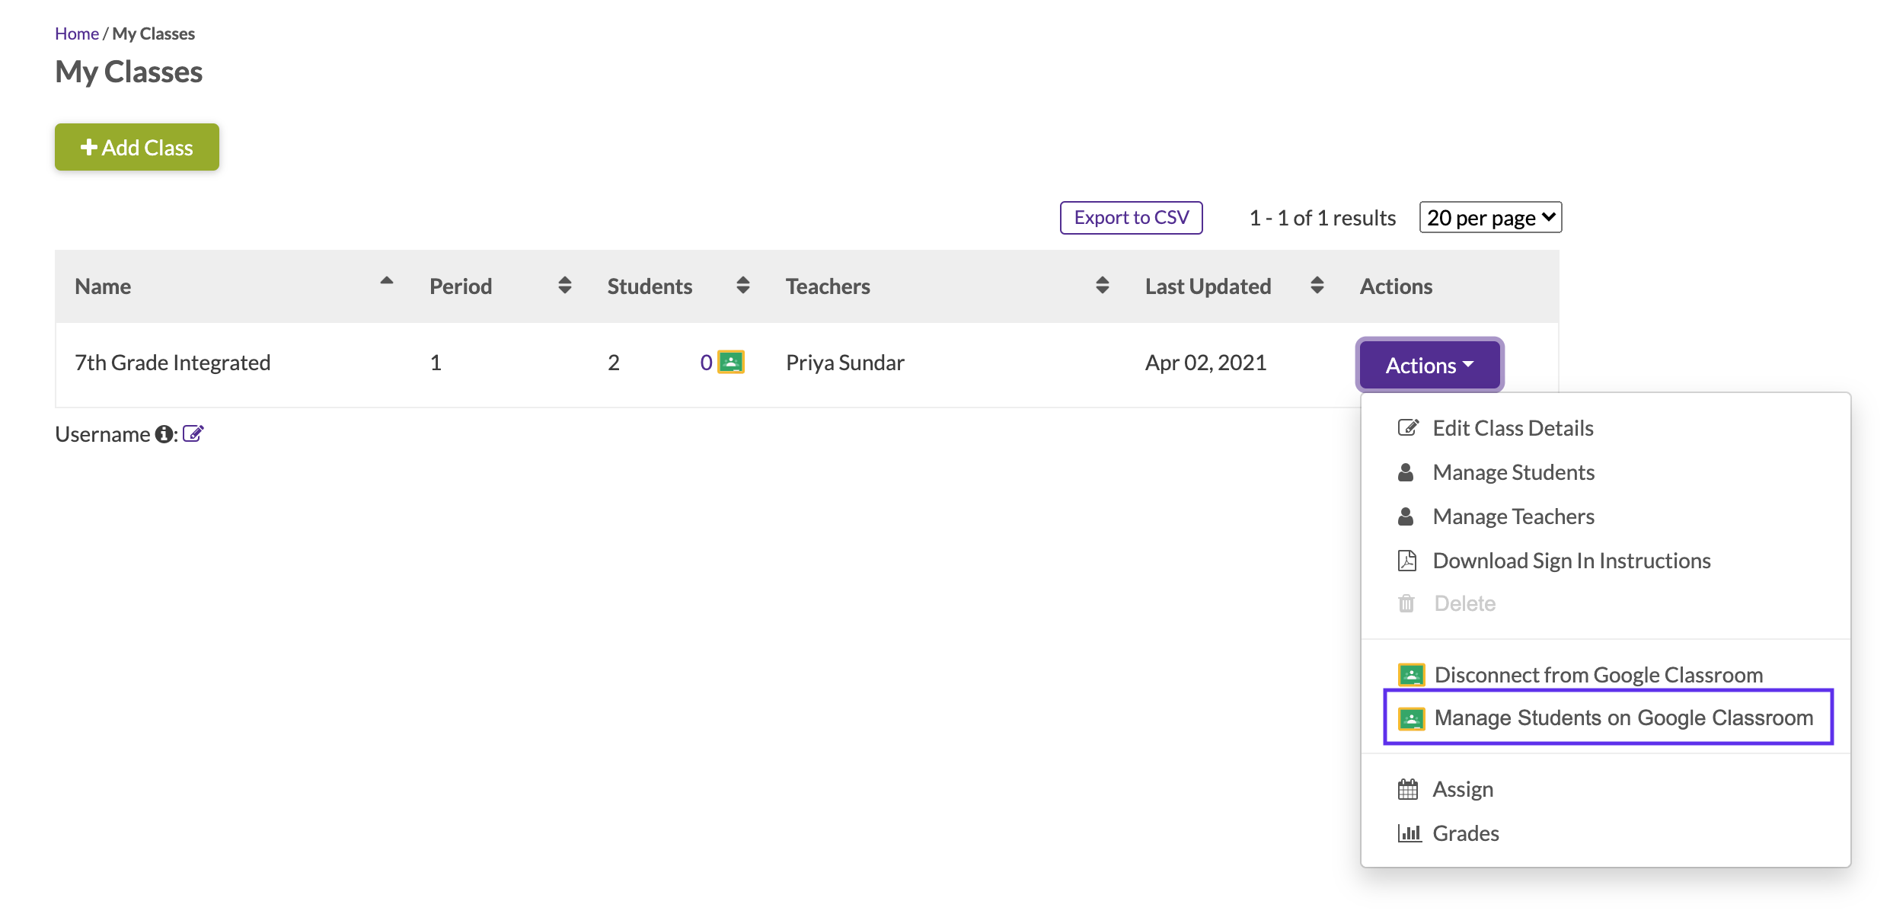Open the 20 per page selector
Image resolution: width=1890 pixels, height=911 pixels.
[x=1489, y=218]
